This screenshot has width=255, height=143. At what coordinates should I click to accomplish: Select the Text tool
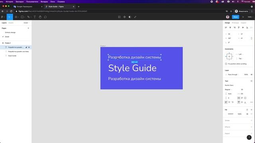tap(35, 17)
